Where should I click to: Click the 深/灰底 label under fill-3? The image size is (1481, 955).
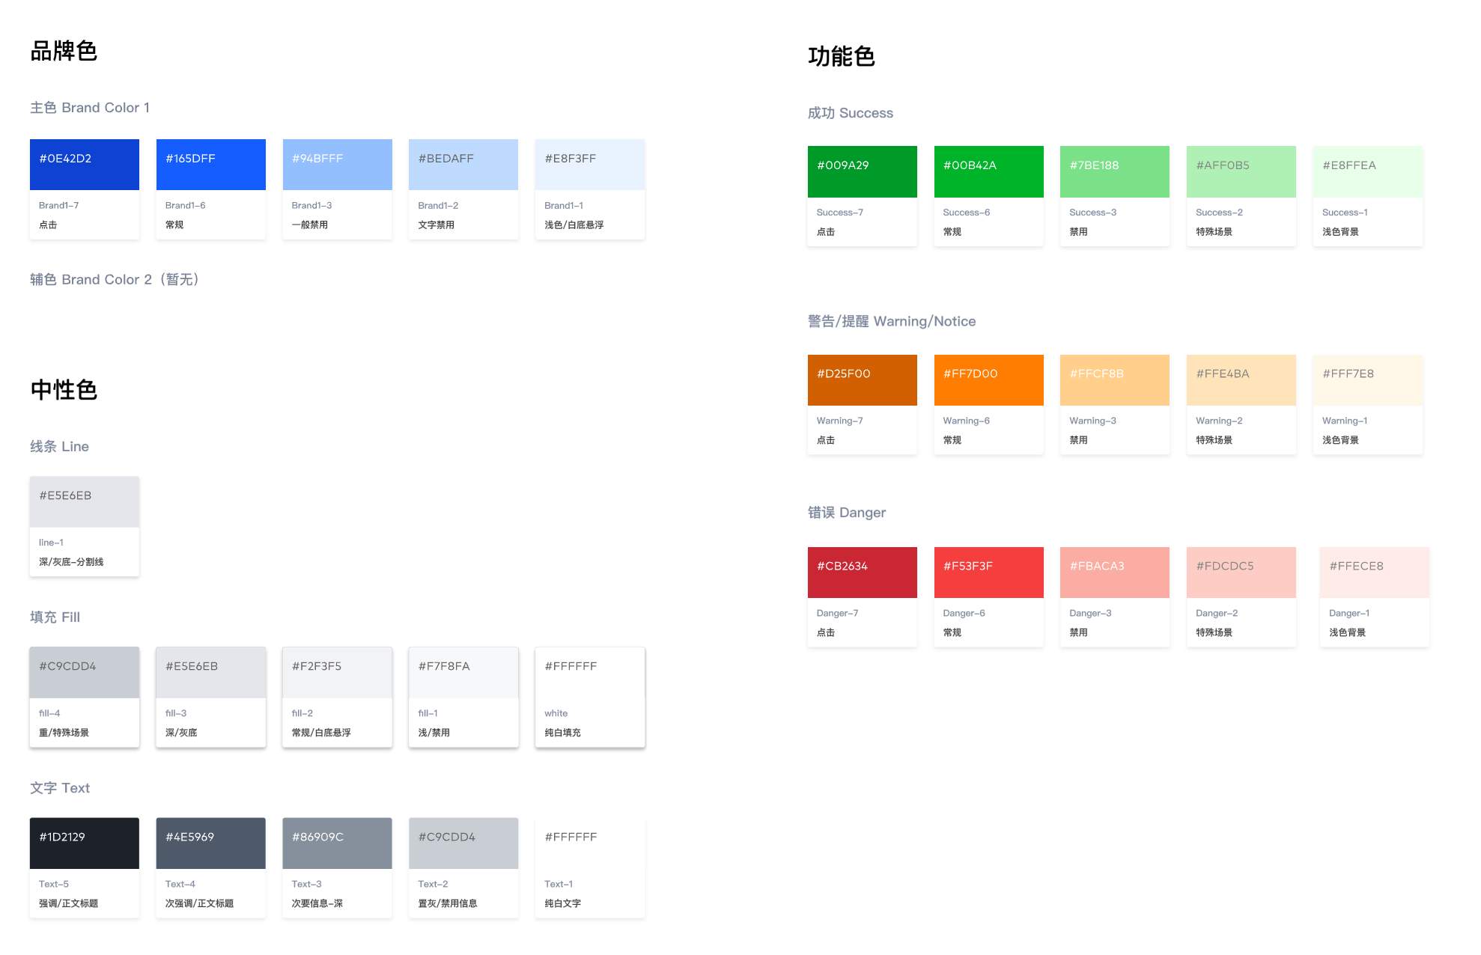point(181,733)
